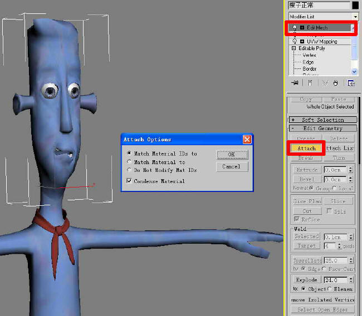Screen dimensions: 362x316
Task: Click the Turn button
Action: pos(339,158)
